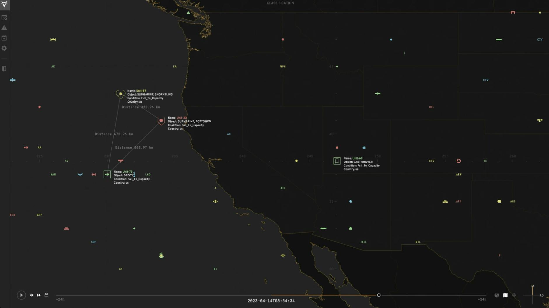Select the Unit-69 earthmover icon
Image resolution: width=549 pixels, height=308 pixels.
click(337, 161)
